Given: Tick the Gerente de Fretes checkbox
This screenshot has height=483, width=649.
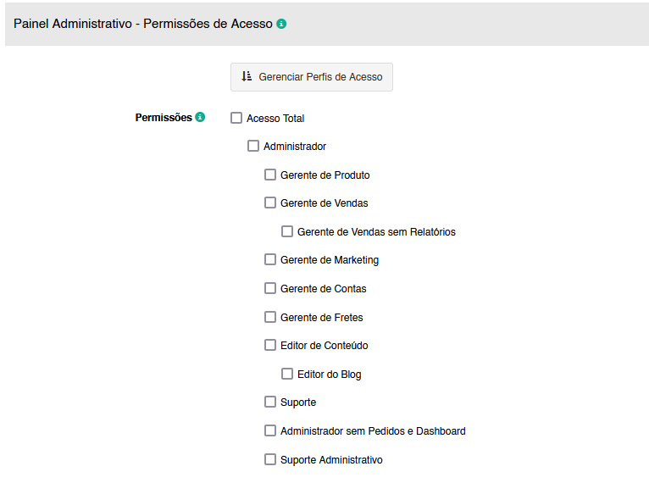Looking at the screenshot, I should tap(270, 317).
